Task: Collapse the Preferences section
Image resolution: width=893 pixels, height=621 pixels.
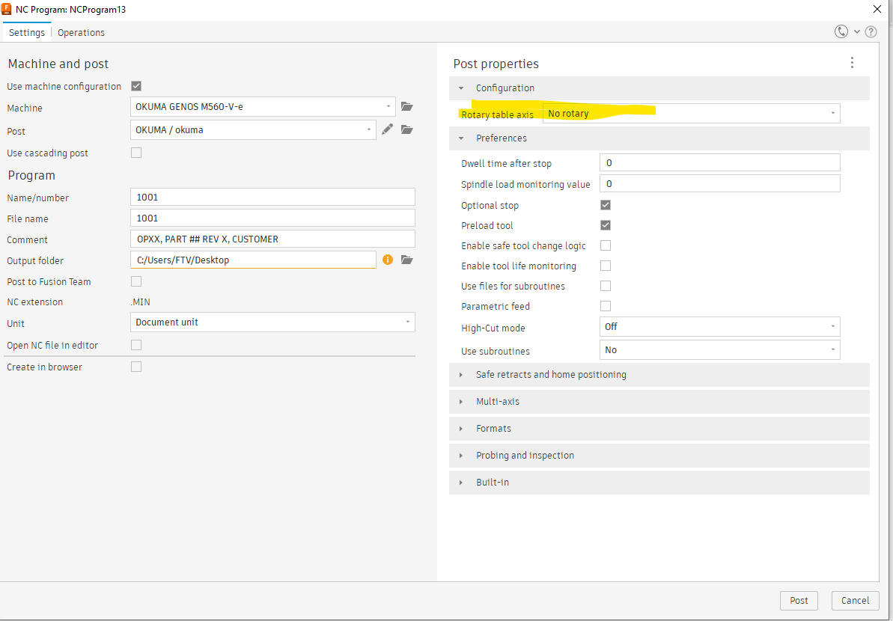Action: coord(659,138)
